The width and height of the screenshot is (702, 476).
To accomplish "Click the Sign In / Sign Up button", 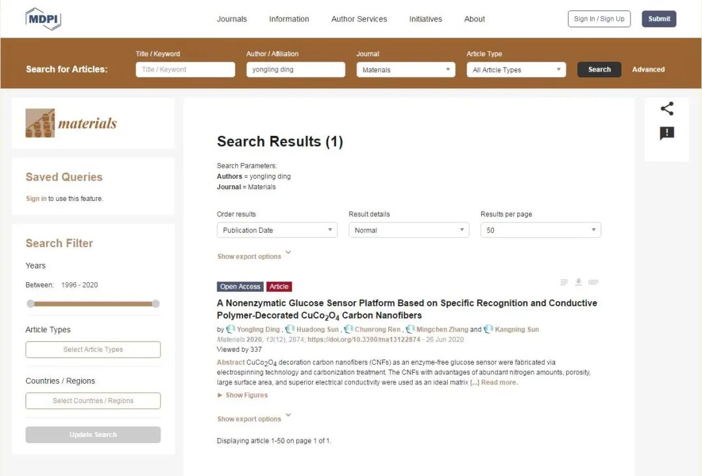I will pos(599,19).
